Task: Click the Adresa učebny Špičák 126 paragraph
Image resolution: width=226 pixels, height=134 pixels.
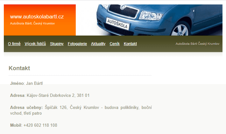Action: [x=81, y=110]
